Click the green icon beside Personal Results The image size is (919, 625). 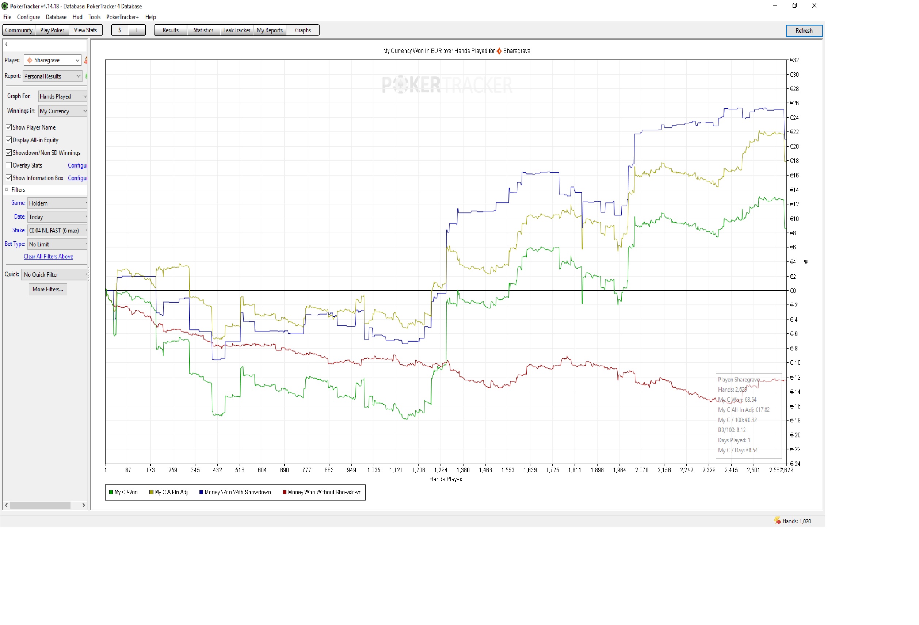86,76
